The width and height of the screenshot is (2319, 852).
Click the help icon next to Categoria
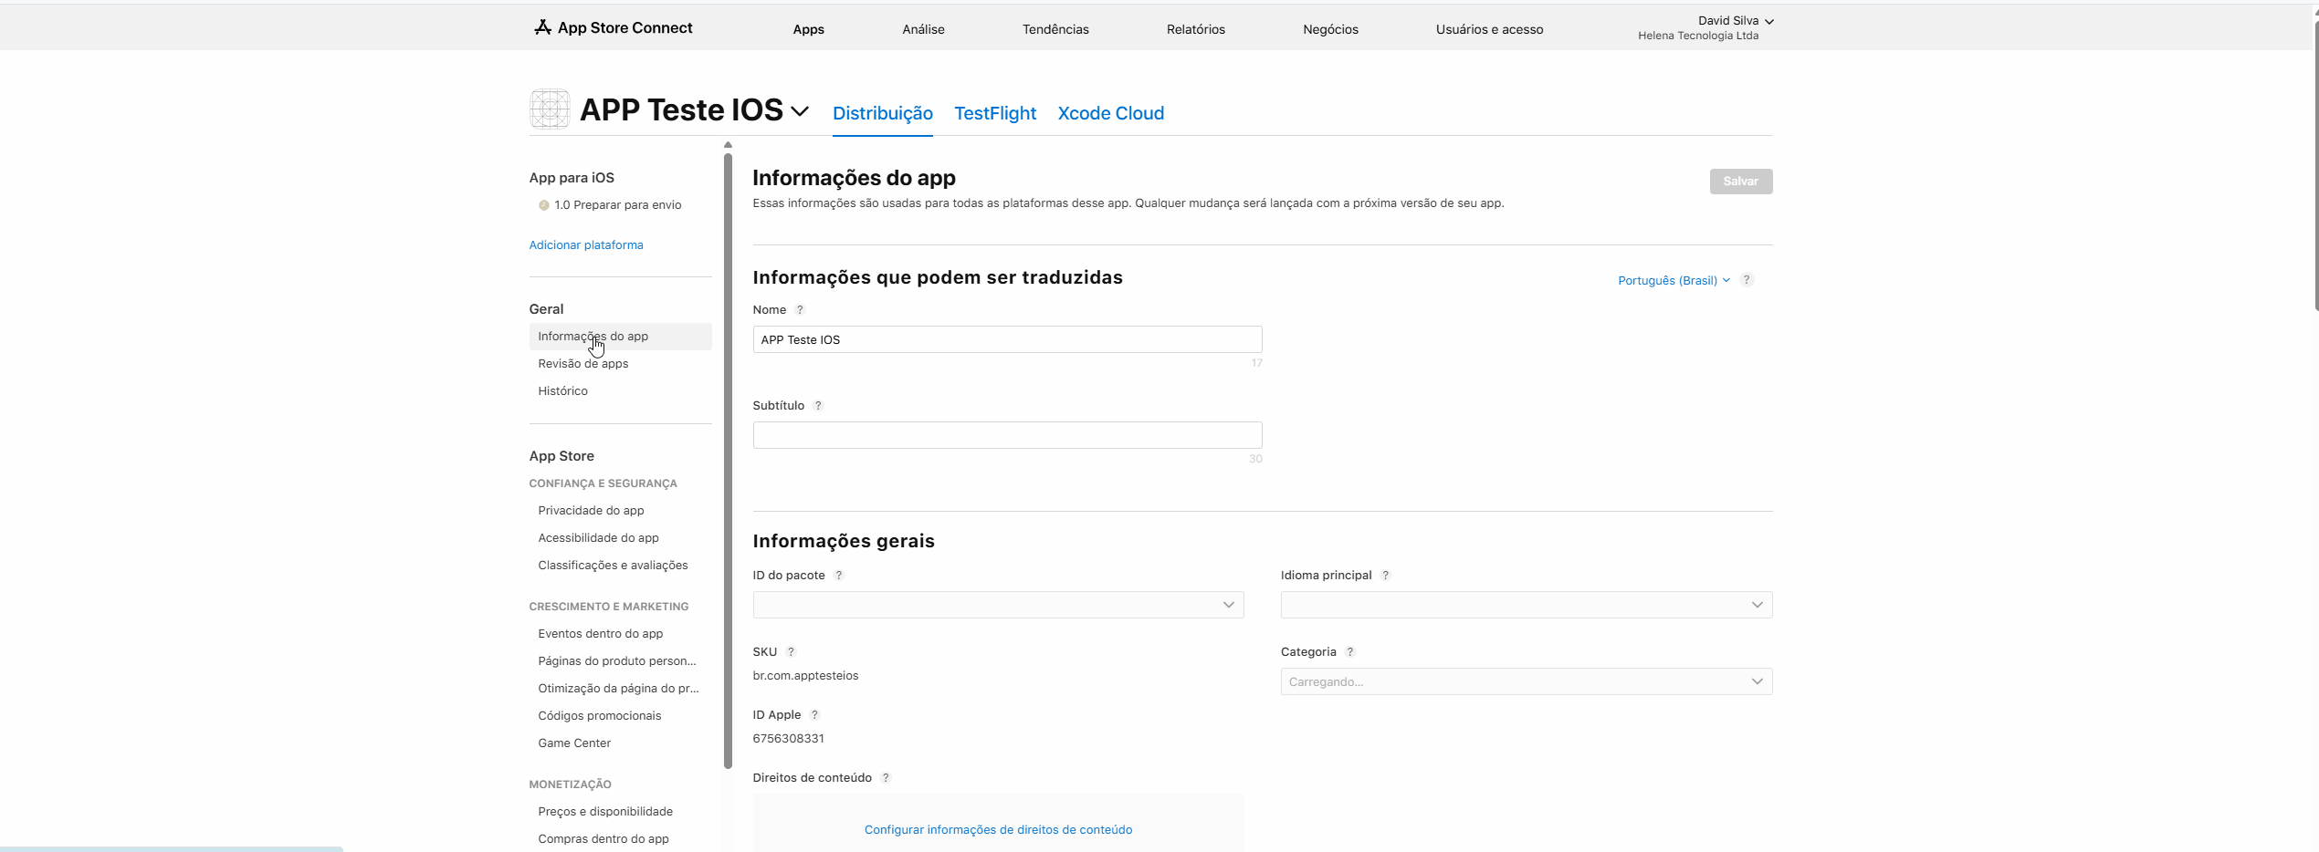coord(1350,652)
